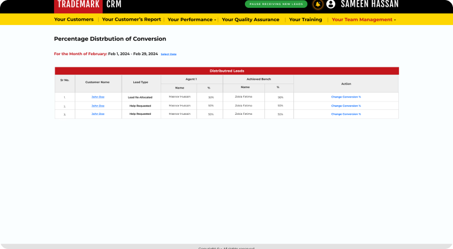Click the Customer Name column header
The height and width of the screenshot is (249, 453).
tap(98, 82)
